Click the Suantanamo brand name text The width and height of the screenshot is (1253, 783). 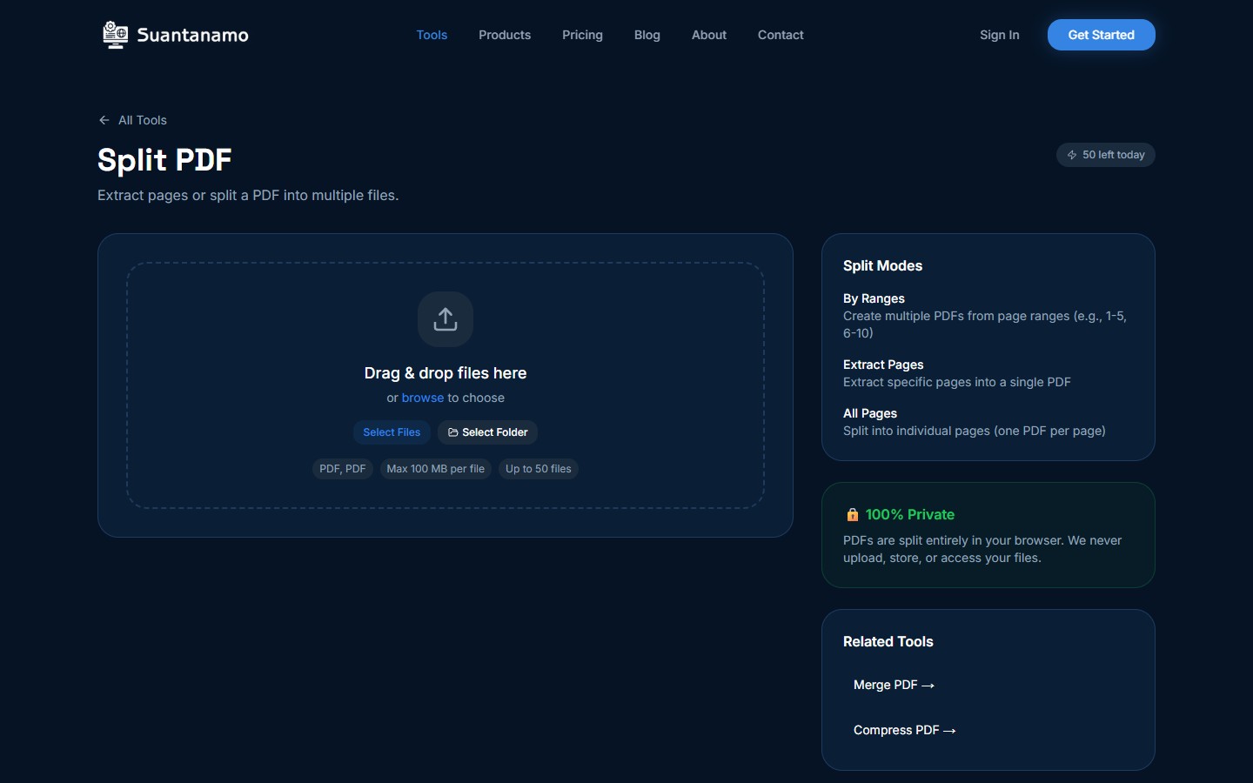[192, 36]
